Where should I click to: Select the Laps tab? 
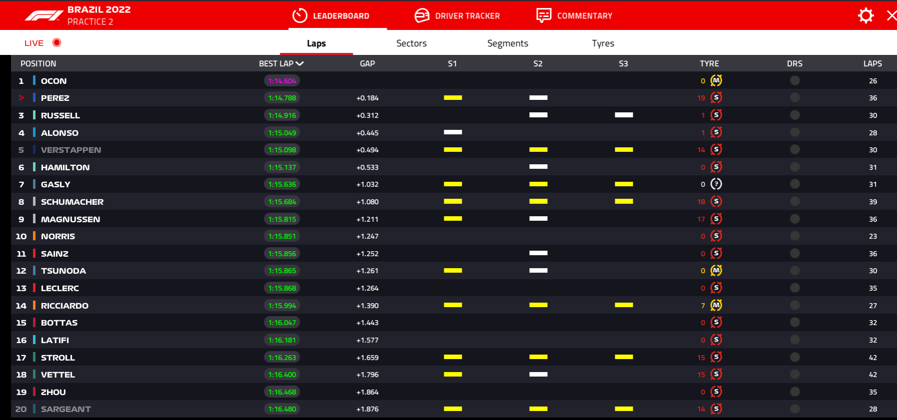point(316,43)
